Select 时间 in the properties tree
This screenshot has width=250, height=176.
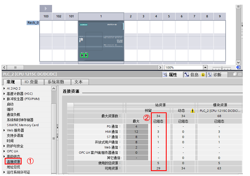[10, 141]
